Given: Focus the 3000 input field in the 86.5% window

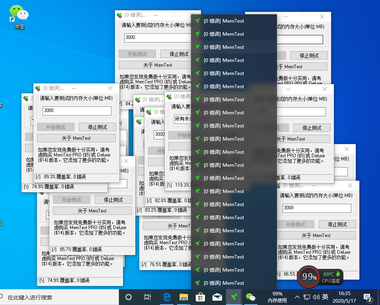Looking at the screenshot, I should coord(317,208).
